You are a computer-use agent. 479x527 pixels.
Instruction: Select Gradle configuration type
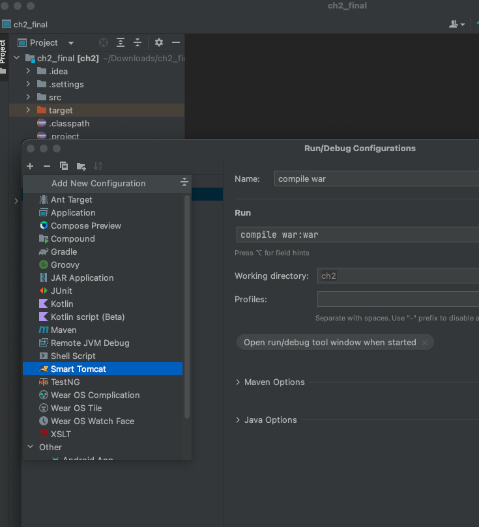click(x=102, y=251)
